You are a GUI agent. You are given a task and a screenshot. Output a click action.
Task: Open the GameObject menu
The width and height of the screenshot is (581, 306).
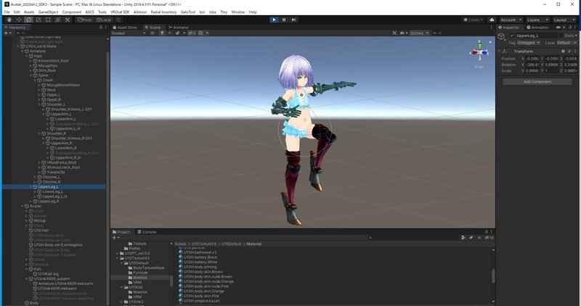(x=48, y=12)
